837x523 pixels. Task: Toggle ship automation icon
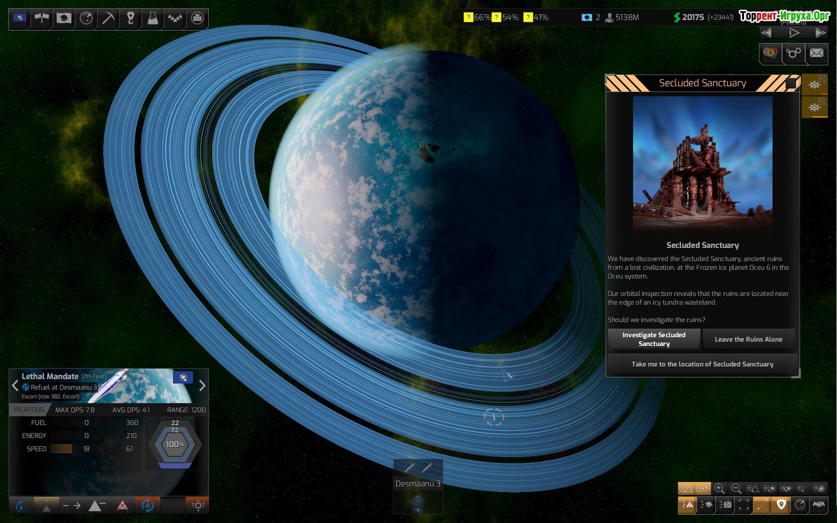[x=147, y=506]
